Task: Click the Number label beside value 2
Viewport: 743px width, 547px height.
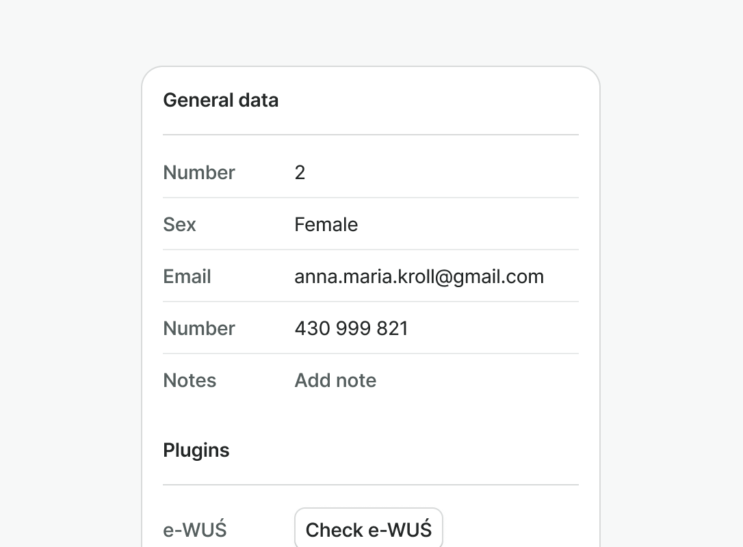Action: point(198,172)
